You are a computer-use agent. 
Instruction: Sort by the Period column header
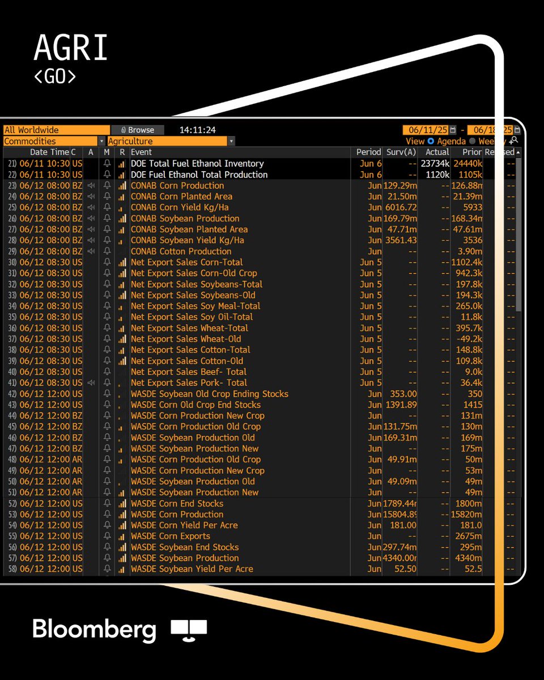368,152
